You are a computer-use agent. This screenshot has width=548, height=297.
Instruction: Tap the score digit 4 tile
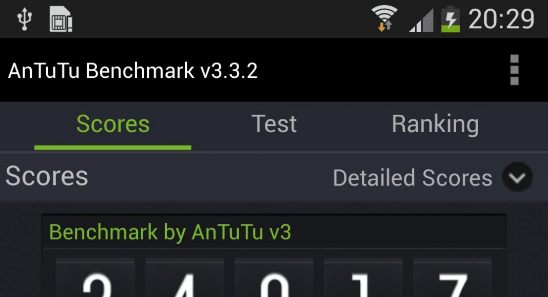coord(185,278)
